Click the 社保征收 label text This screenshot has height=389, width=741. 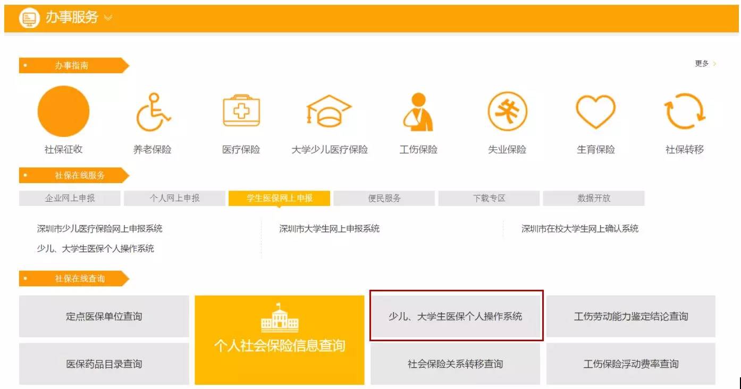pyautogui.click(x=63, y=150)
